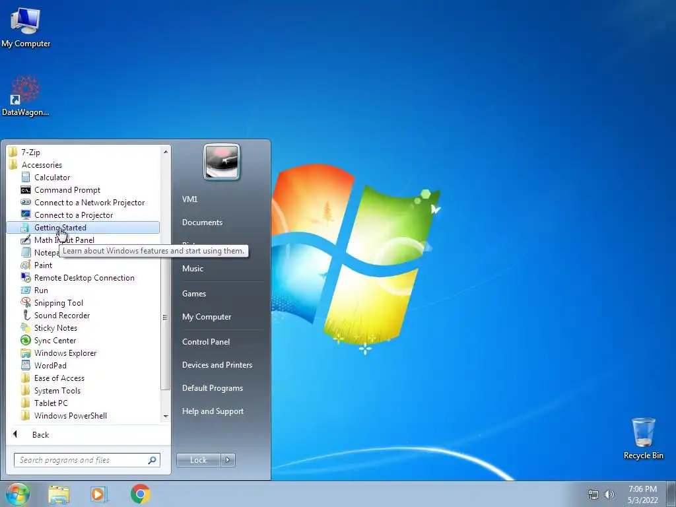Click the WordPad icon
Screen dimensions: 676x507
pos(26,365)
